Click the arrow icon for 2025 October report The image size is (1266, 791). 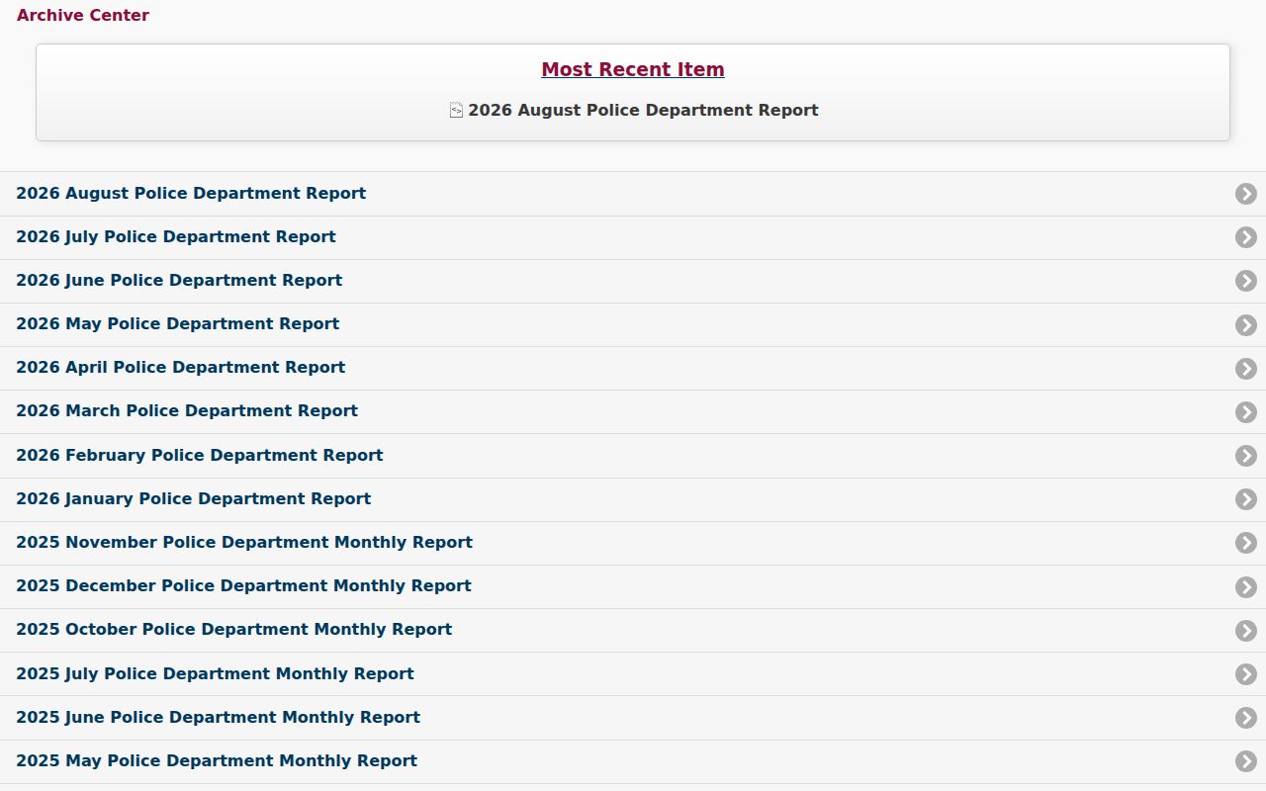(1246, 630)
